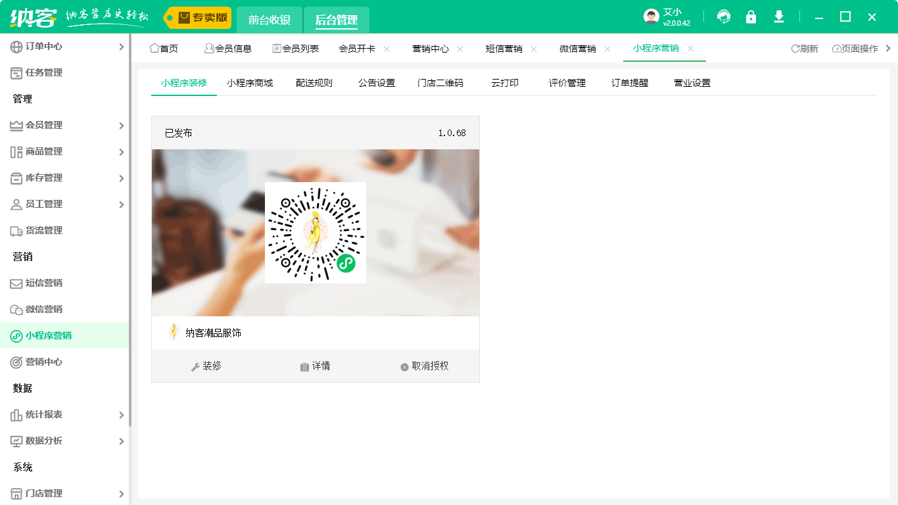Select the 小程序商城 sub-tab
Screen dimensions: 898x505
coord(250,83)
